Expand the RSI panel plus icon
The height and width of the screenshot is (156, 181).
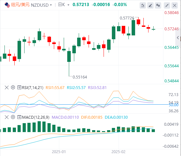coord(19,87)
